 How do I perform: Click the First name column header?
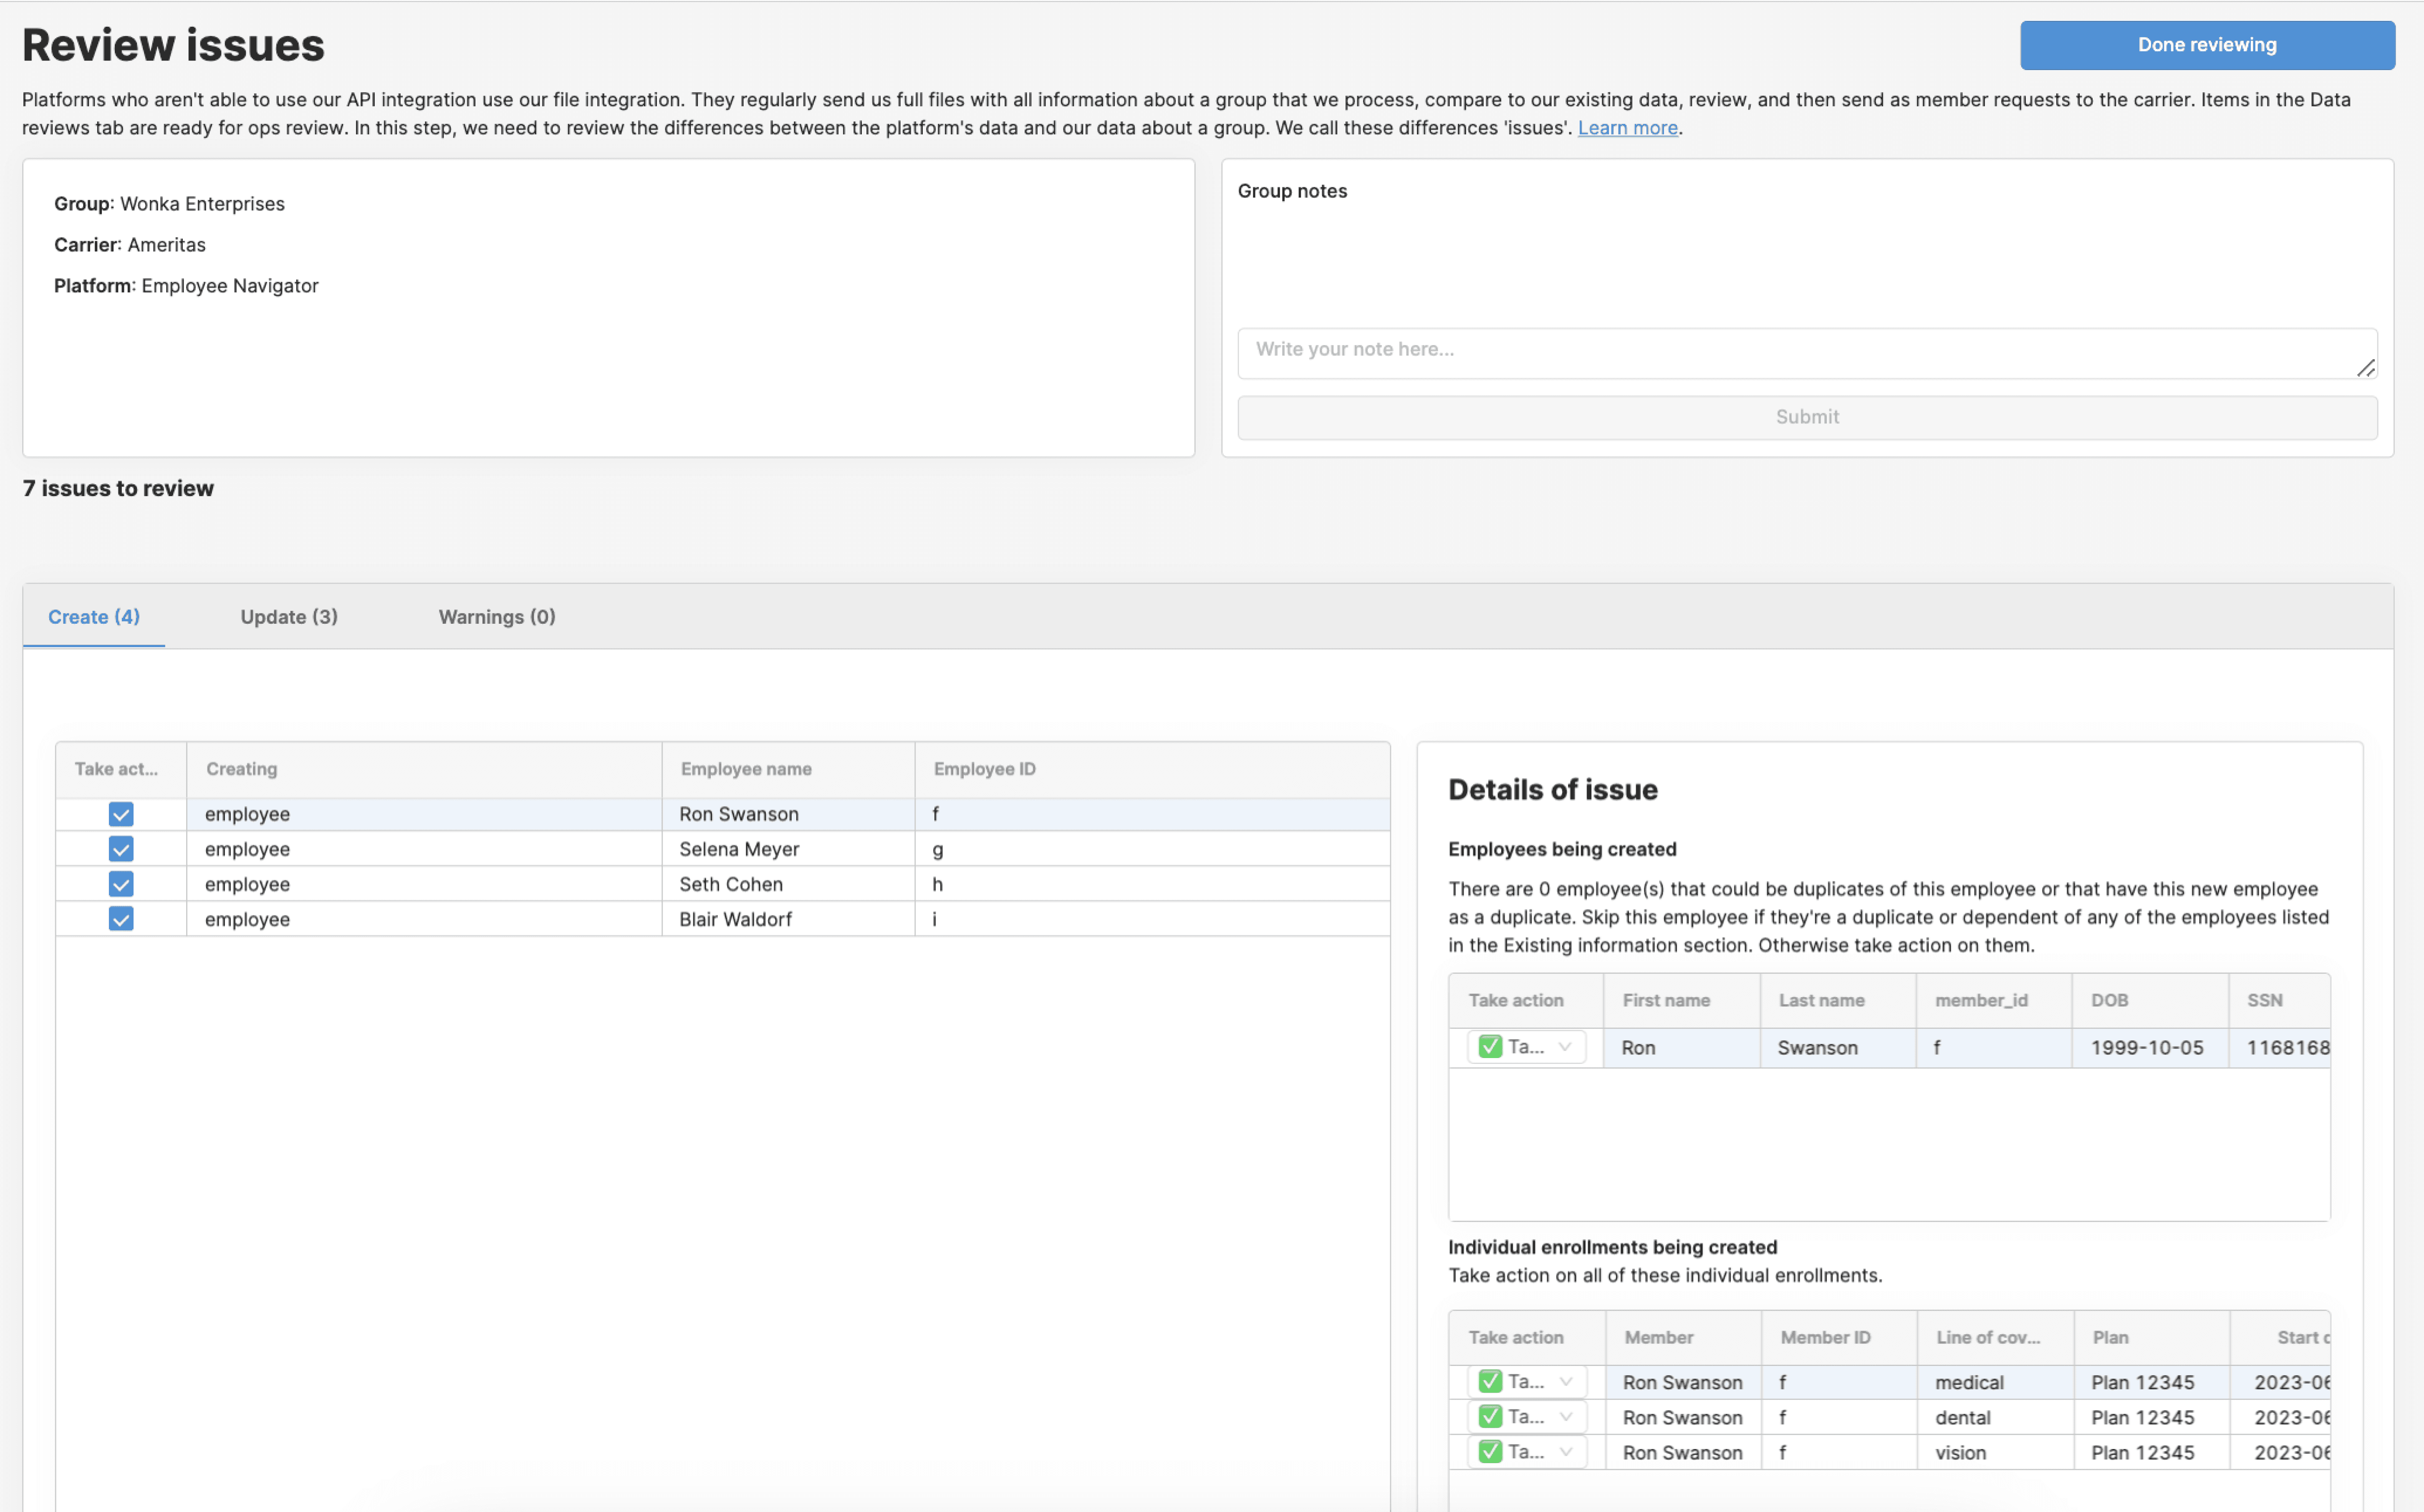(x=1682, y=1000)
